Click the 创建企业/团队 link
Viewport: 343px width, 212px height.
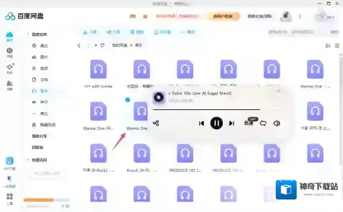coord(260,17)
